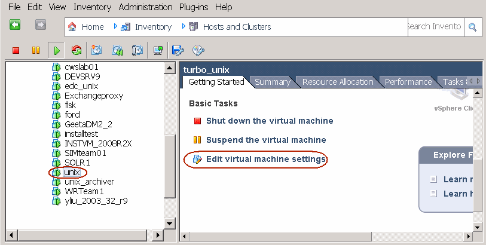The height and width of the screenshot is (245, 486).
Task: Click the green back navigation arrow
Action: tap(15, 25)
